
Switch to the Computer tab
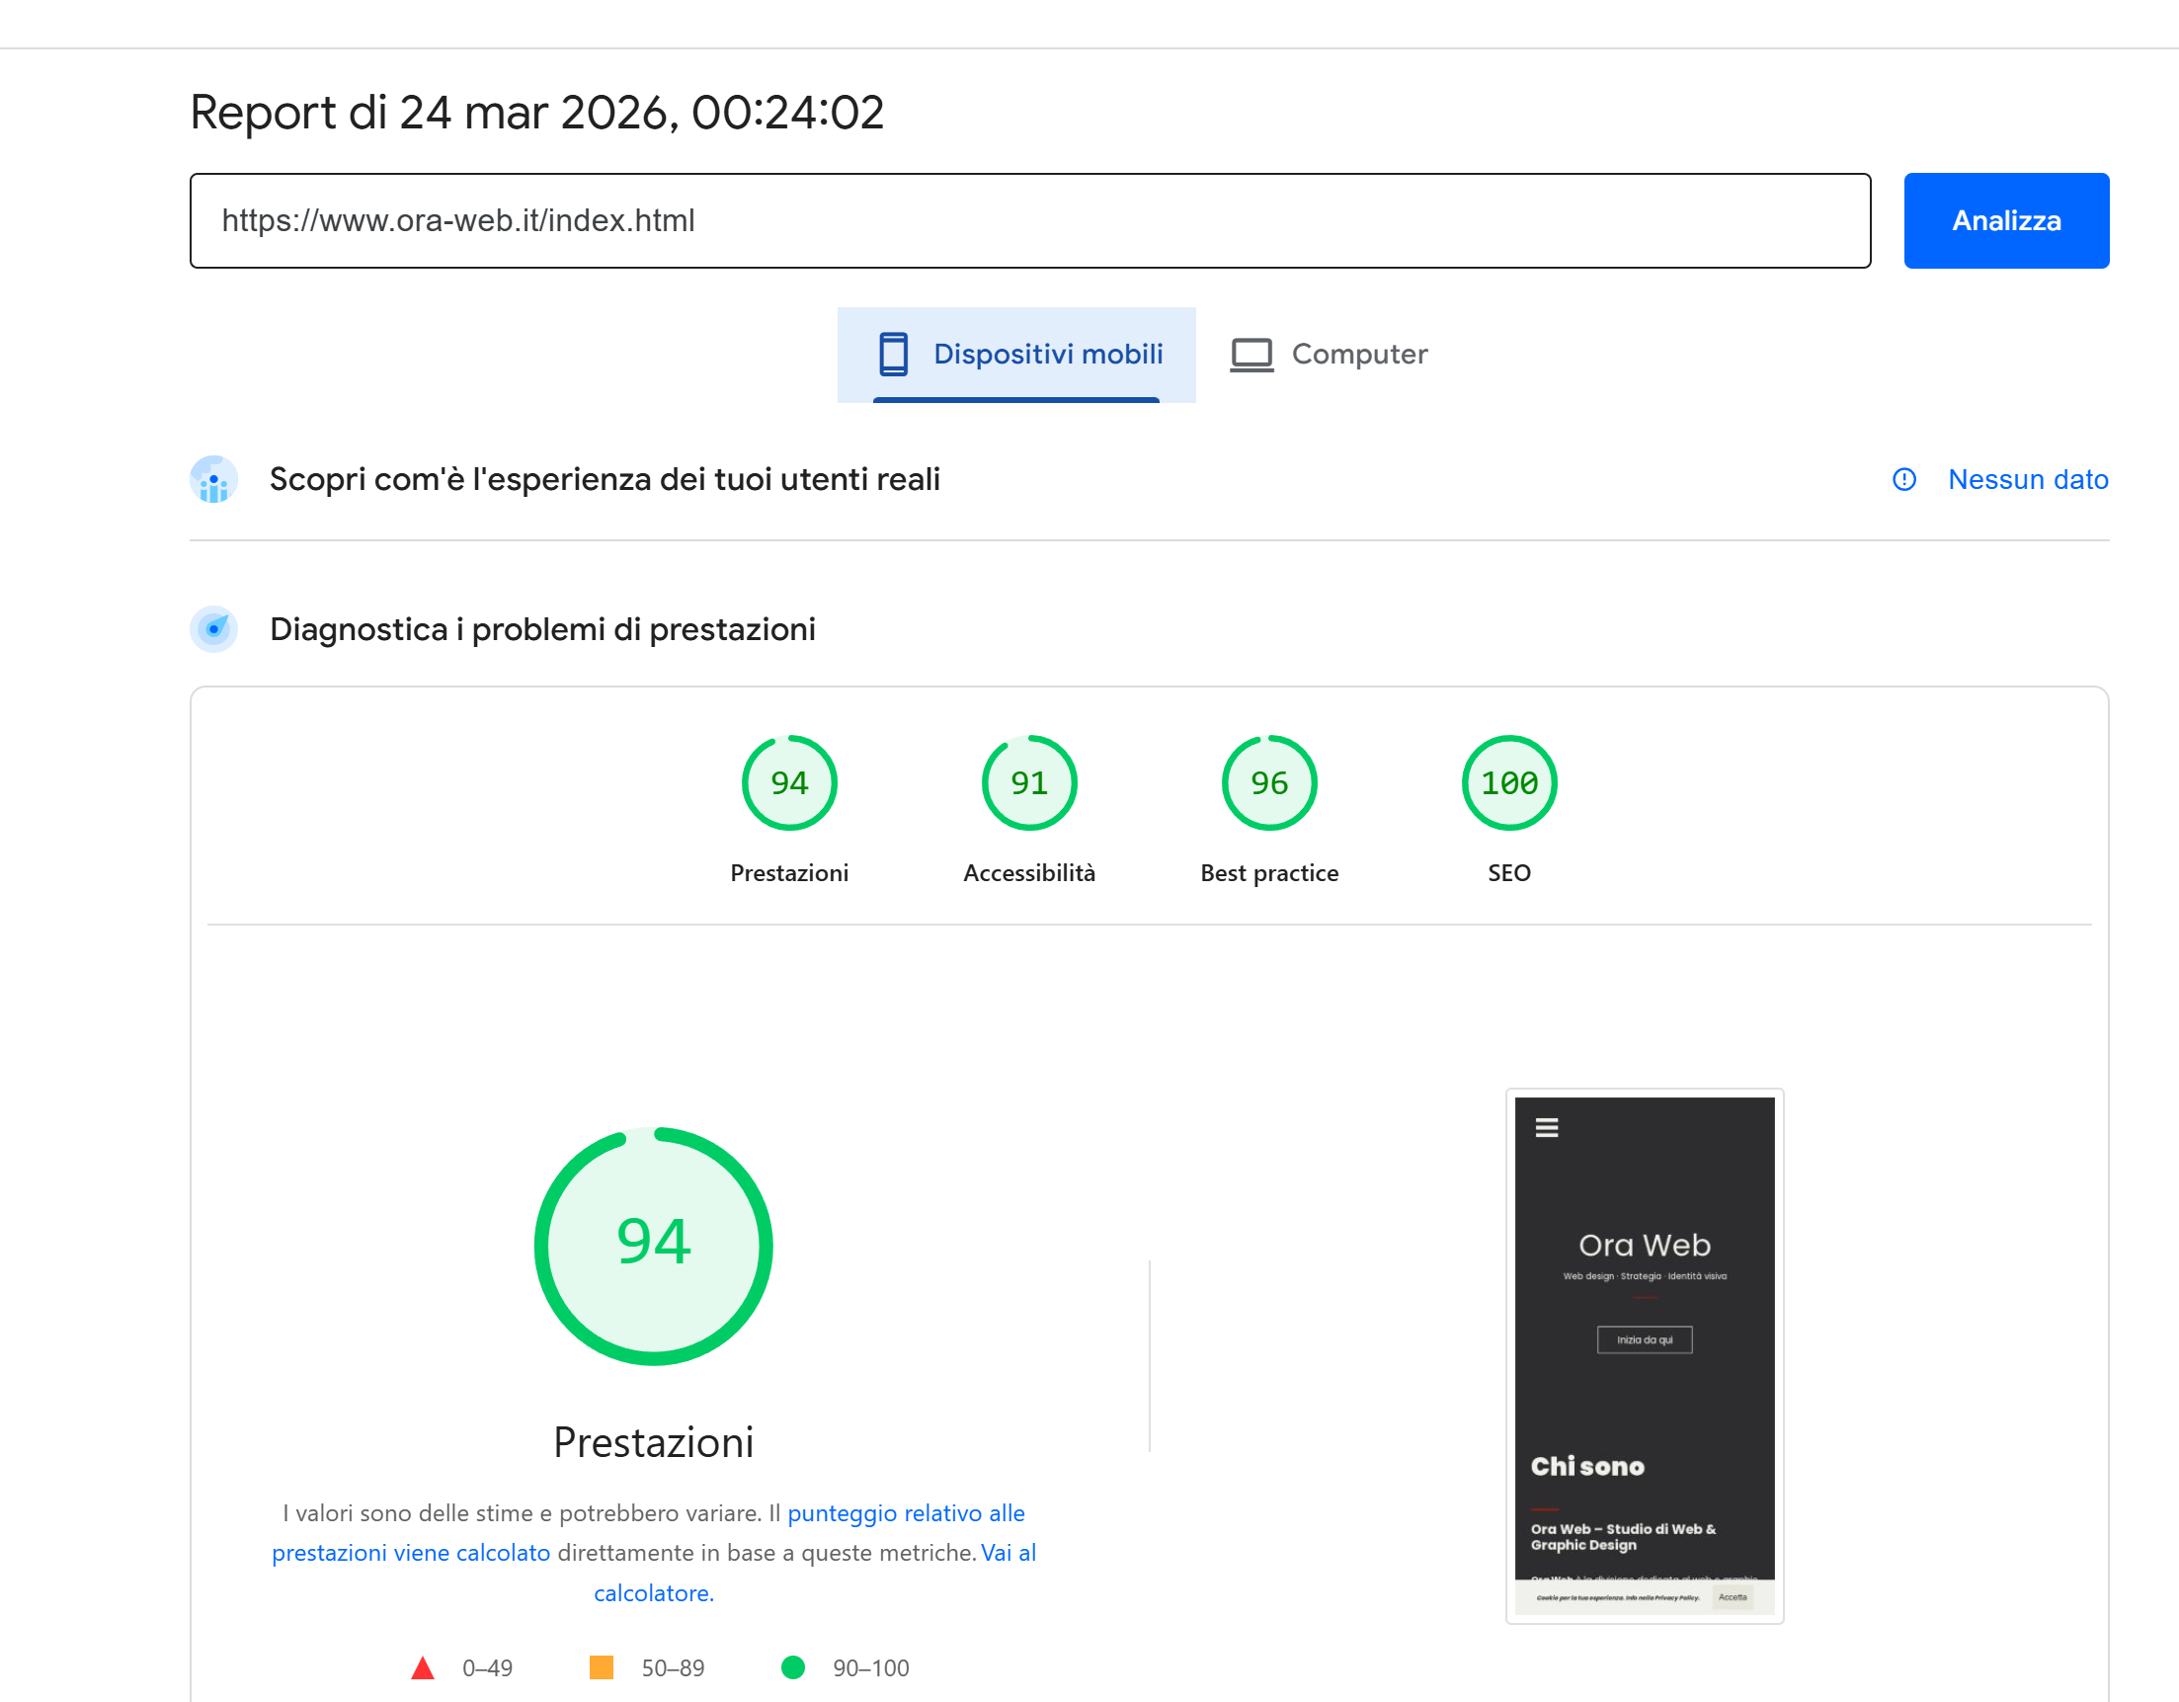(1358, 355)
